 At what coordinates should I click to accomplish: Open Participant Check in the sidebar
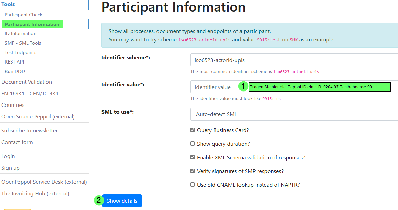[x=24, y=15]
